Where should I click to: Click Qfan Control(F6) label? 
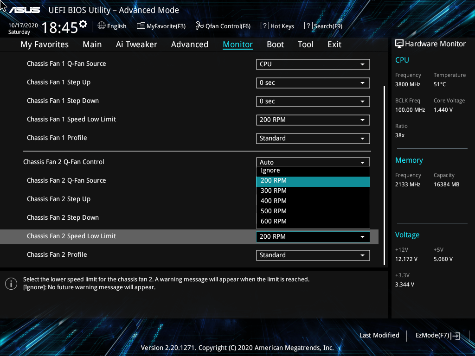pyautogui.click(x=228, y=26)
